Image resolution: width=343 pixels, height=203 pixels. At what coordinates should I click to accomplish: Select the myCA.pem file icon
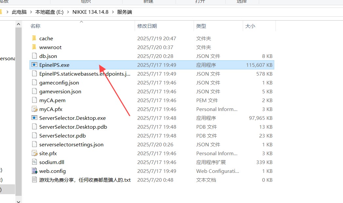(x=34, y=100)
